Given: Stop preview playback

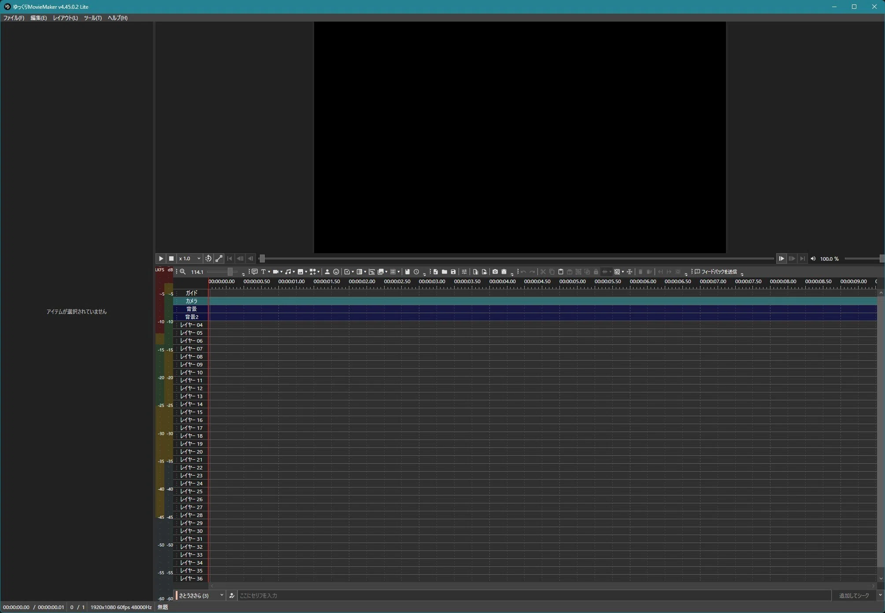Looking at the screenshot, I should (171, 258).
